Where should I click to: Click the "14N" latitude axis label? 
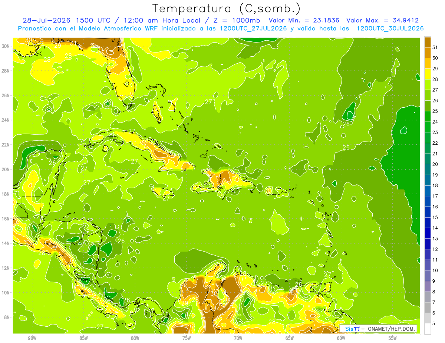click(6, 243)
